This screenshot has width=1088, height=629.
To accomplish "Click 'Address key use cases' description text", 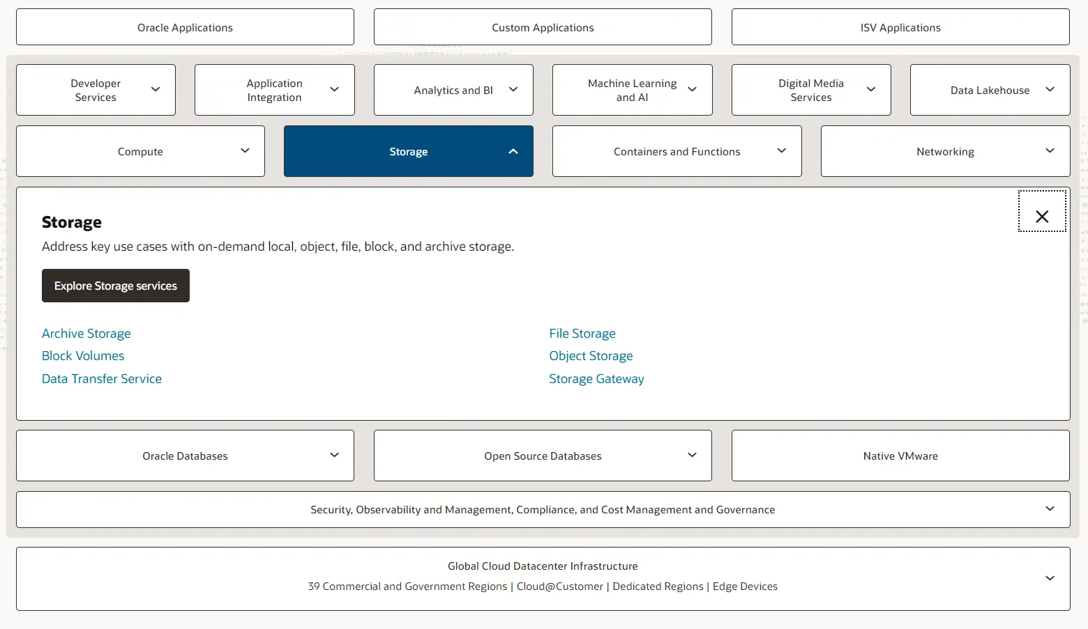I will [x=278, y=247].
